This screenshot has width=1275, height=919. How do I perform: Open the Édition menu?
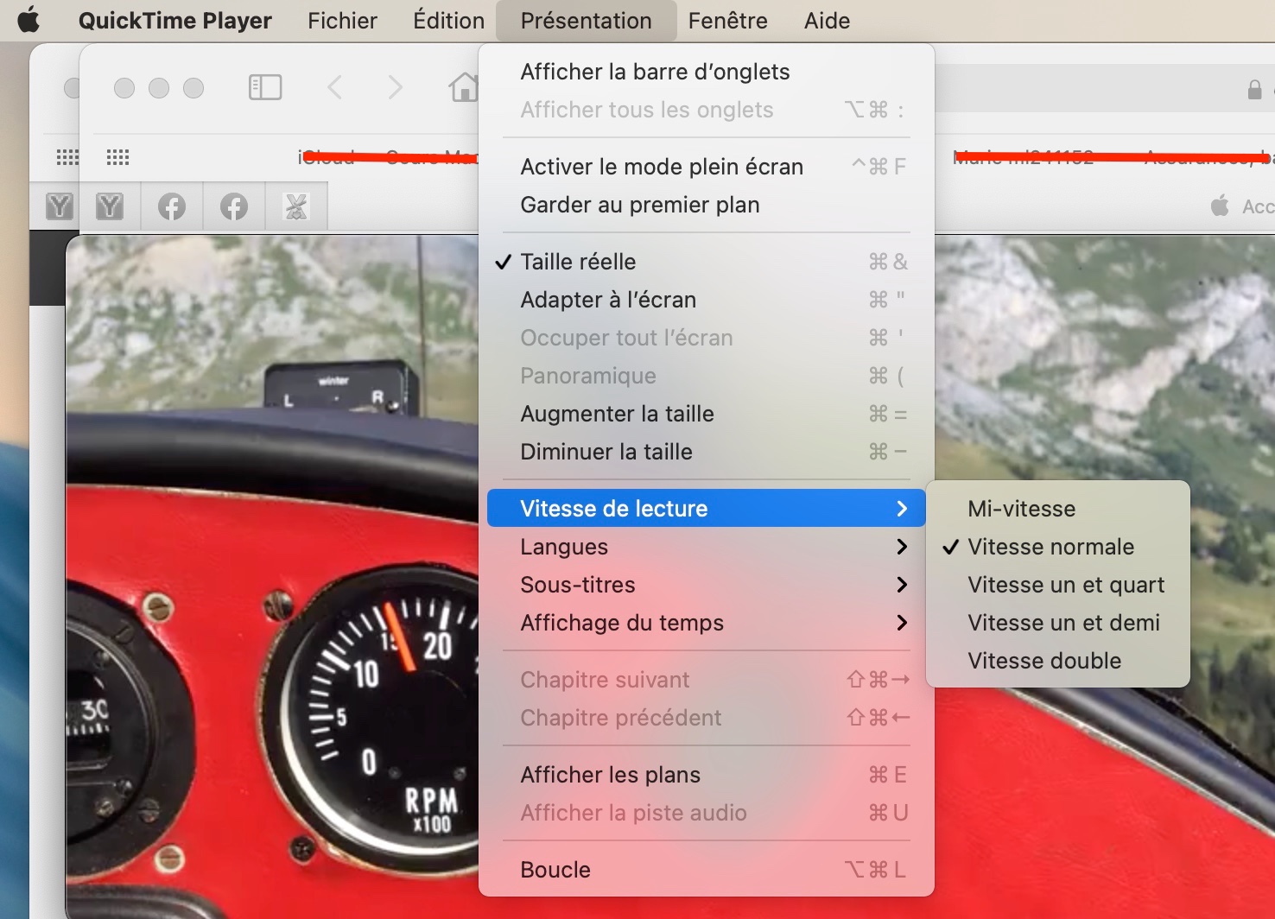448,21
